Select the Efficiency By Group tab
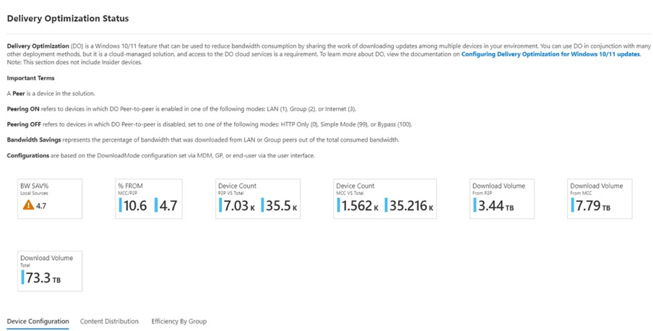The image size is (653, 331). [x=179, y=322]
